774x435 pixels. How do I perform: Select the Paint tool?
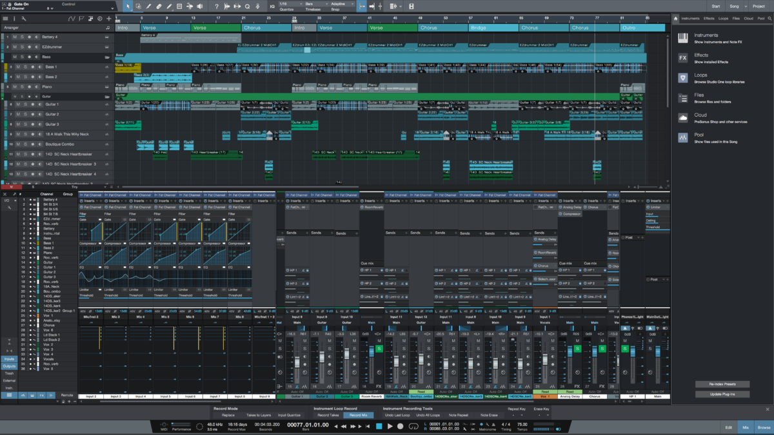(170, 6)
